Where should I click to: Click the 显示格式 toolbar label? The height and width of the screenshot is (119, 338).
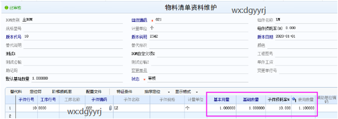coord(183,92)
